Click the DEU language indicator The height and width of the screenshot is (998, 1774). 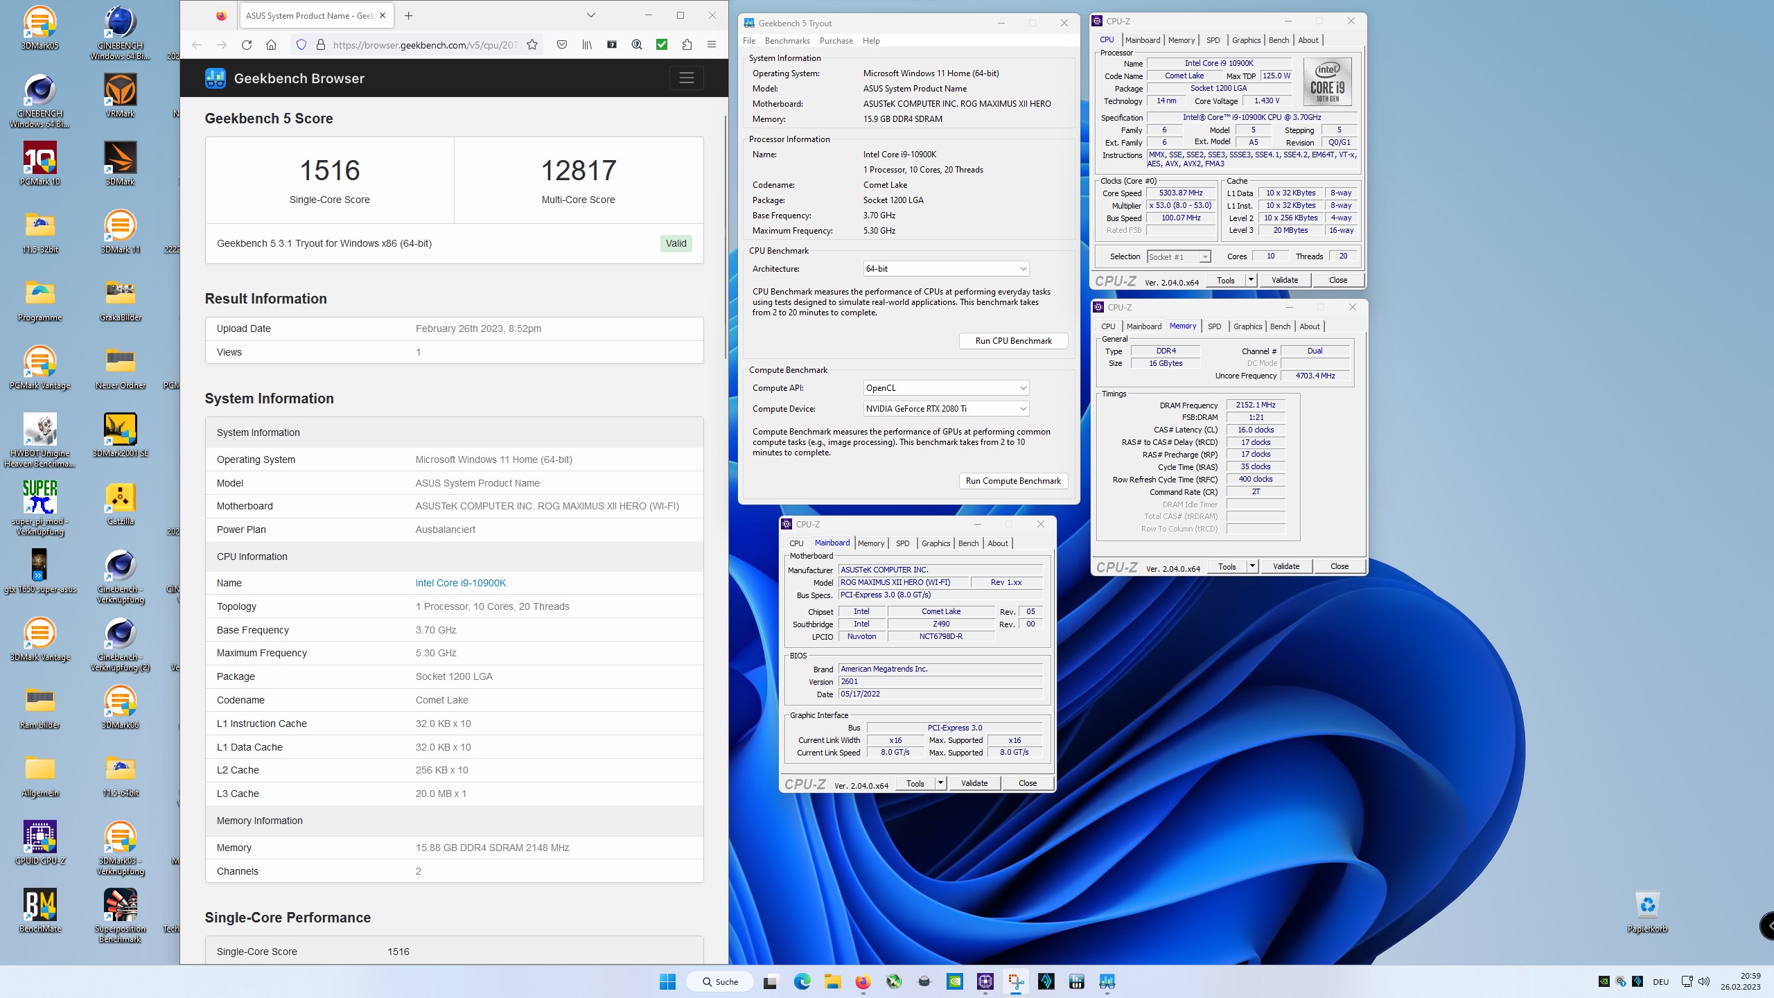tap(1661, 981)
